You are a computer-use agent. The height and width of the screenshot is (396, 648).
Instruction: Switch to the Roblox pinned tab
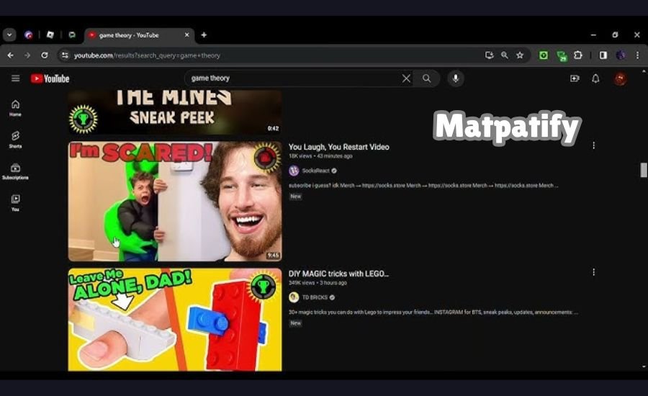50,35
